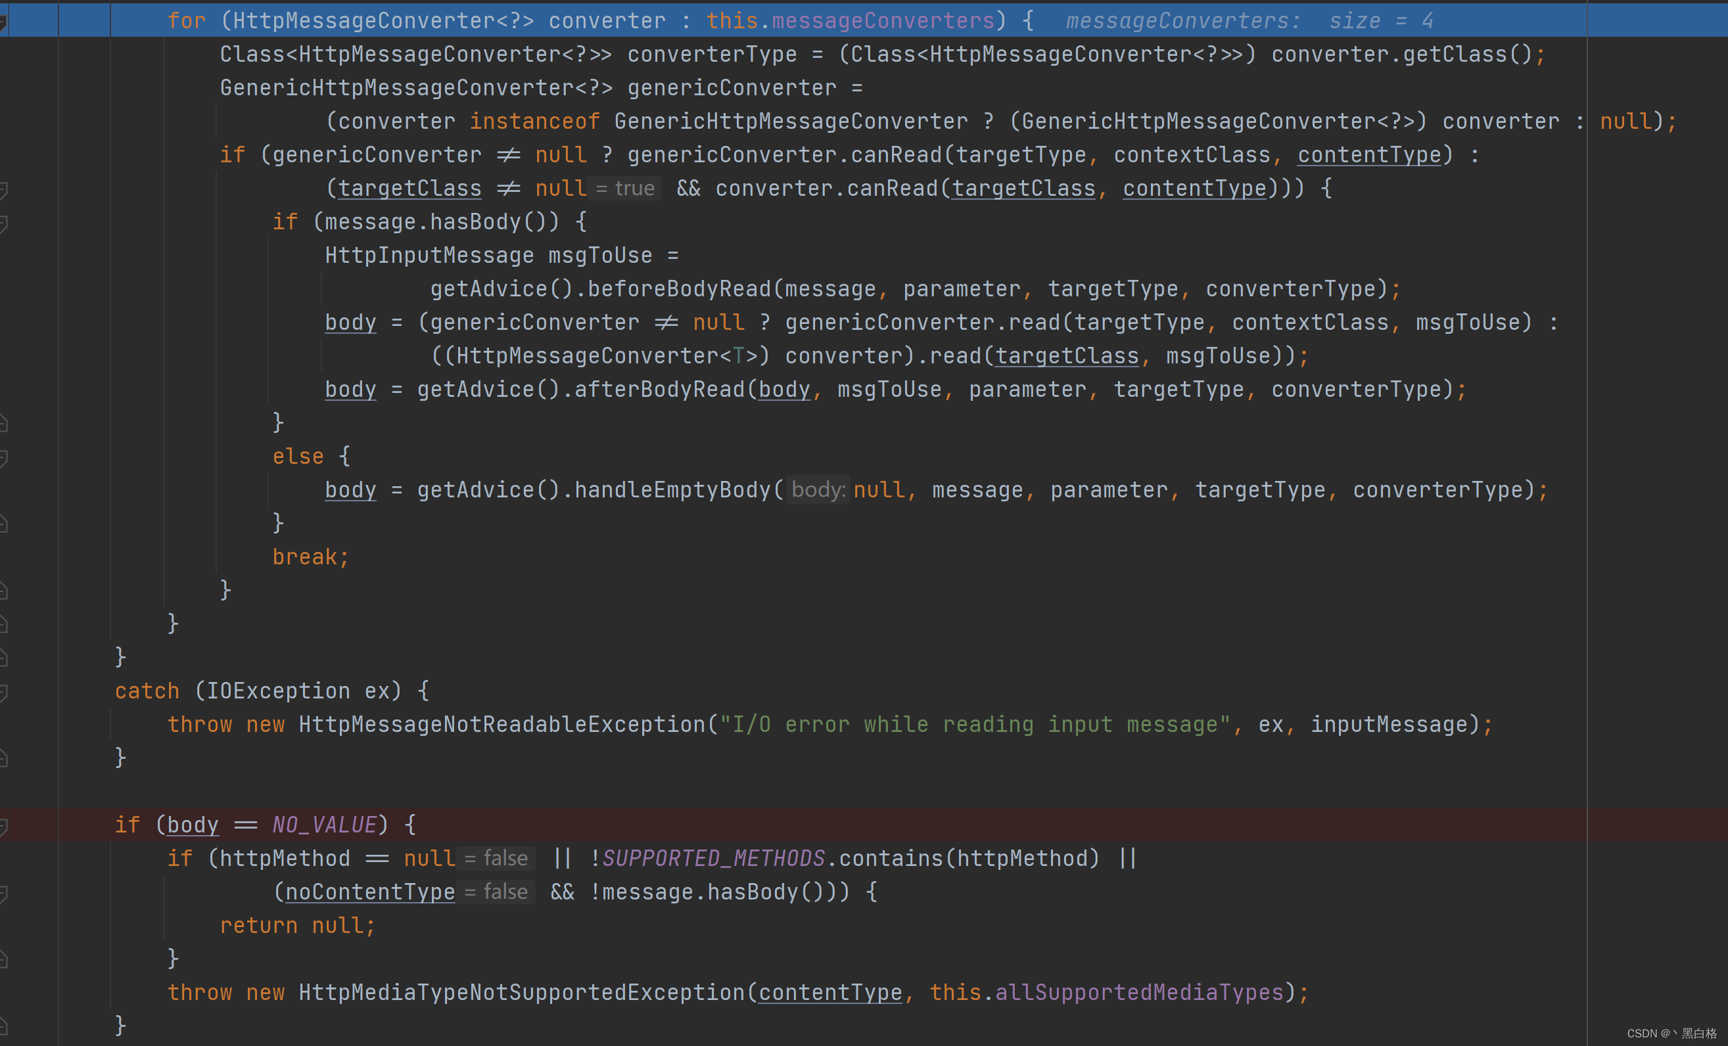Click underlined variable targetClass to inspect its value
Screen dimensions: 1728x1046
(x=409, y=188)
